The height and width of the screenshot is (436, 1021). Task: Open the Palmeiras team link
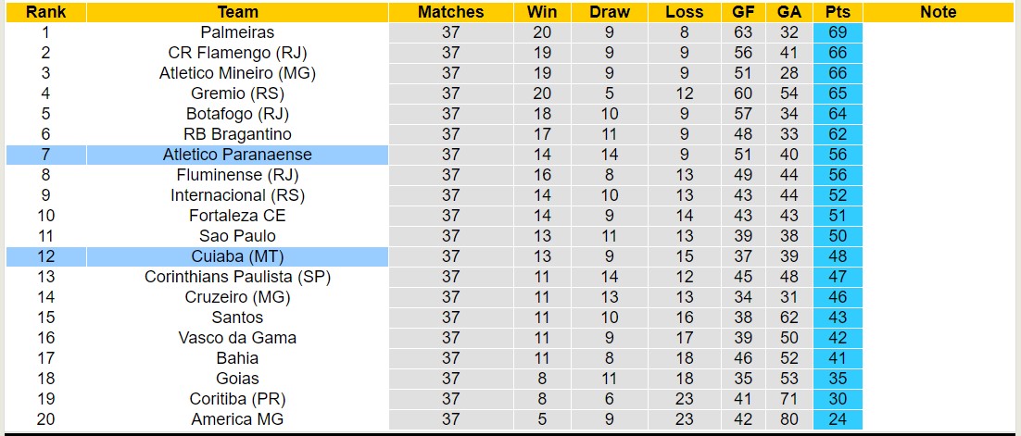[x=237, y=32]
